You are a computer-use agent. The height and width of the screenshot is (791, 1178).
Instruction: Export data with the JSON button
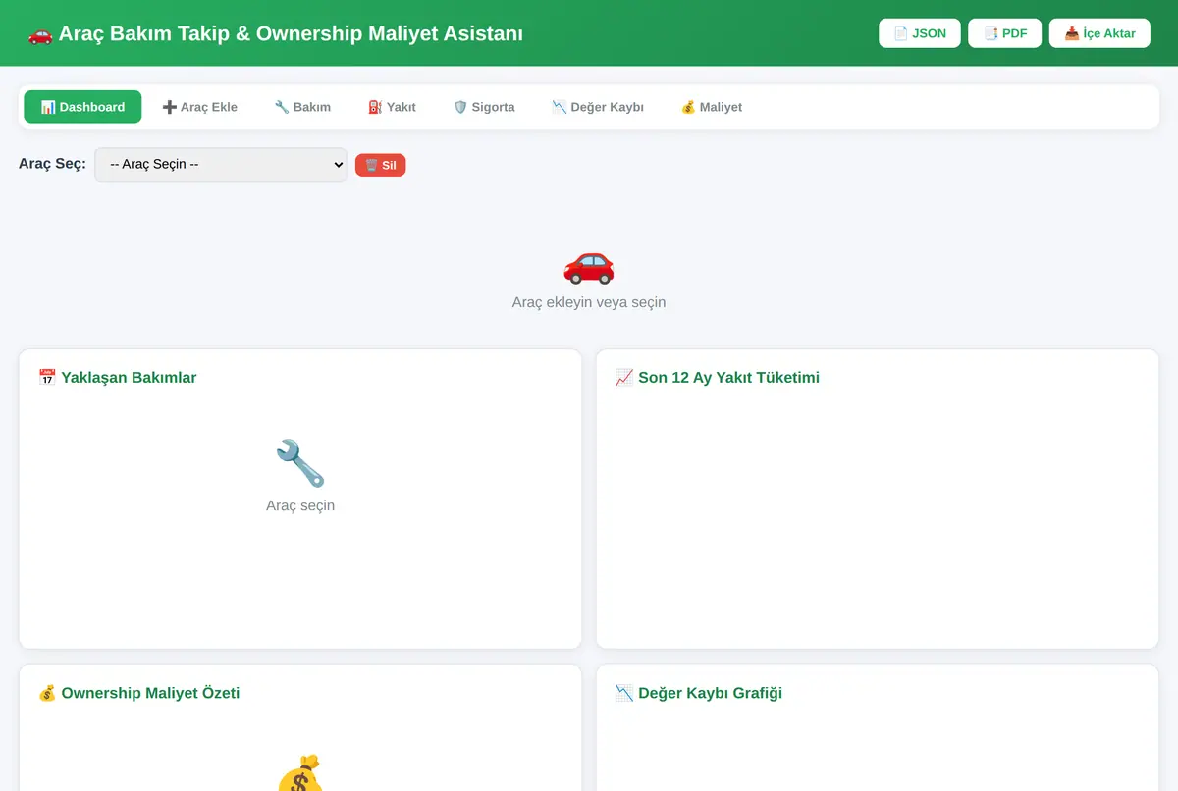click(x=920, y=33)
